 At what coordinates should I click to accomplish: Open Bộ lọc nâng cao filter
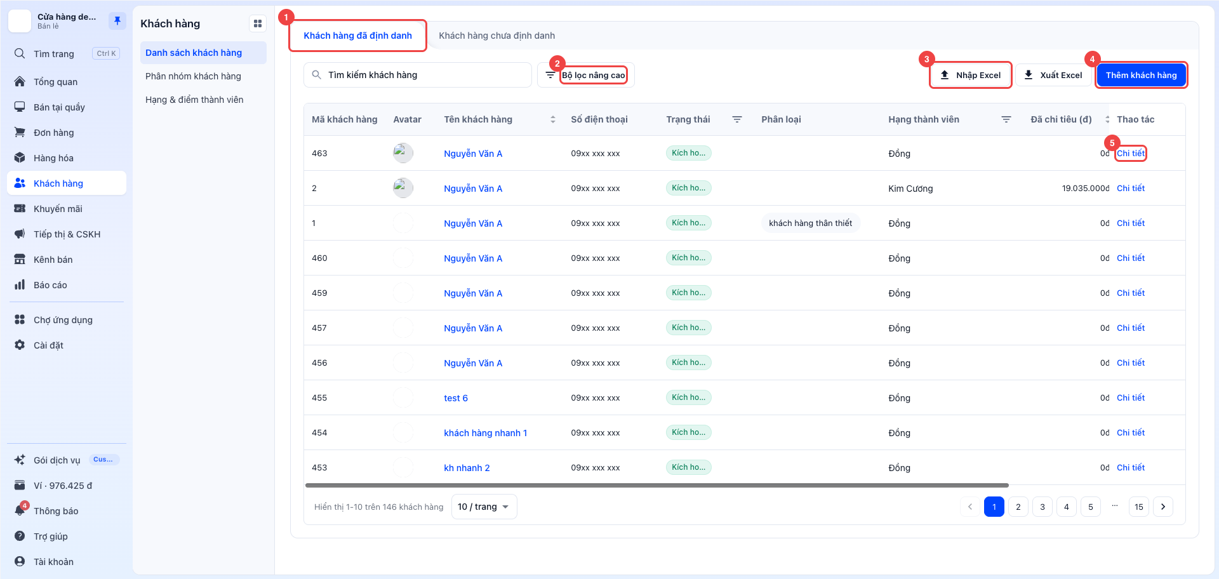coord(586,75)
